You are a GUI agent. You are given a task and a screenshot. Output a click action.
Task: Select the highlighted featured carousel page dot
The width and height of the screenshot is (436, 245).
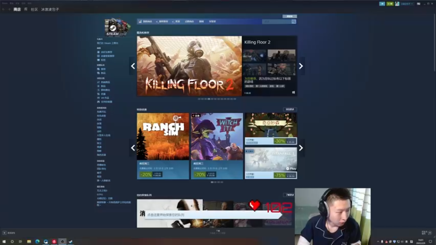[209, 99]
